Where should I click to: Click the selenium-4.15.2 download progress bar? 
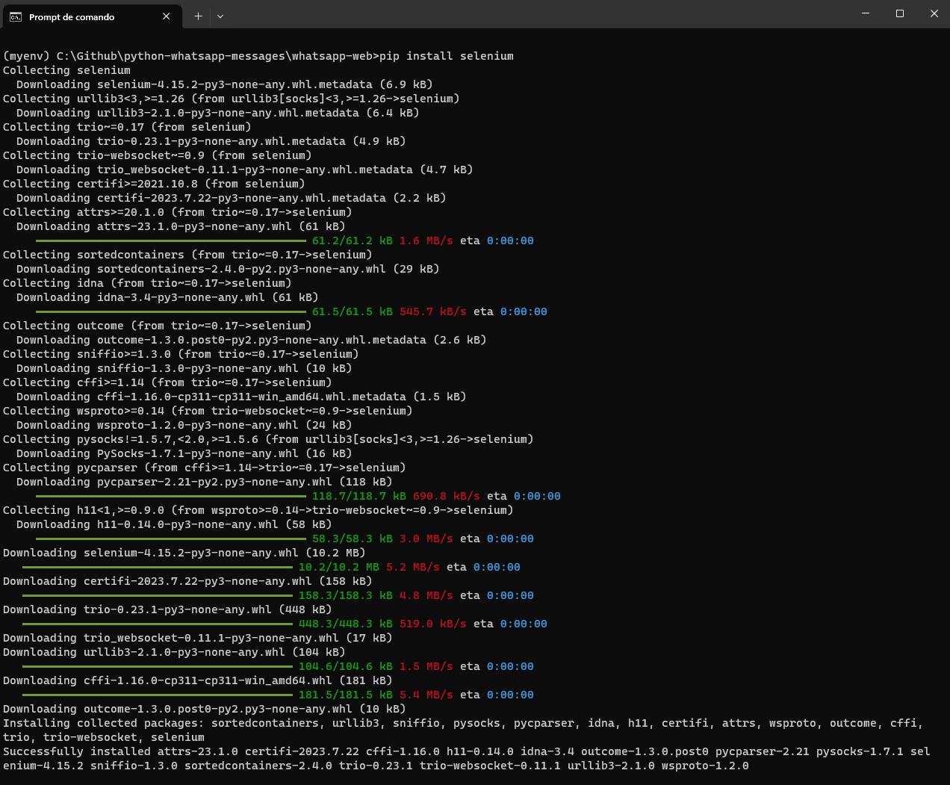click(157, 566)
